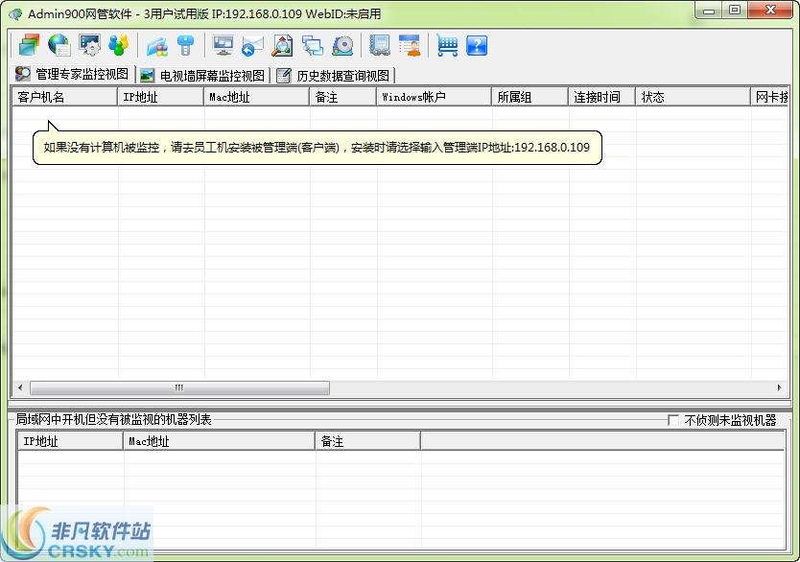This screenshot has height=562, width=800.
Task: Open the folder with colored blocks icon
Action: tap(157, 45)
